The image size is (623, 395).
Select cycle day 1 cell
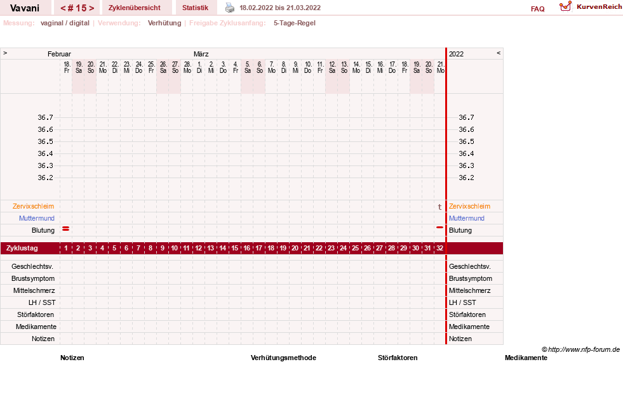(66, 249)
